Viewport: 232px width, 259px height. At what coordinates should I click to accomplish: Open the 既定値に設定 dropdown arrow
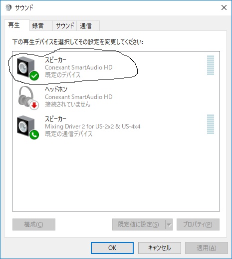tap(169, 224)
